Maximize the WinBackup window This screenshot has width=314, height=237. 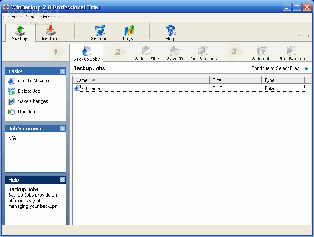tap(297, 7)
